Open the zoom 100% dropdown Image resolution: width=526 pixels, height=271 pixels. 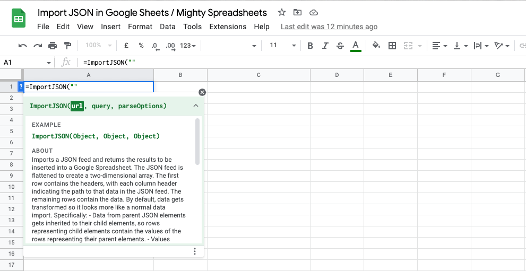pyautogui.click(x=98, y=46)
